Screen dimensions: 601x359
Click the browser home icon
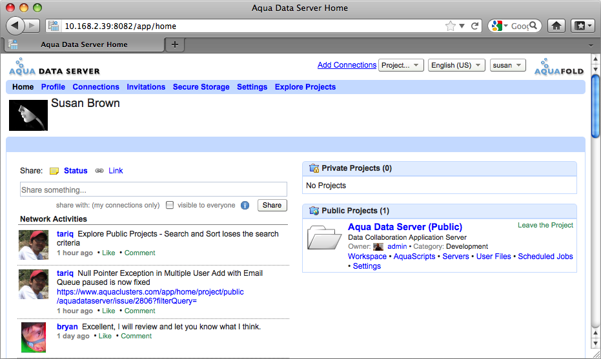556,26
